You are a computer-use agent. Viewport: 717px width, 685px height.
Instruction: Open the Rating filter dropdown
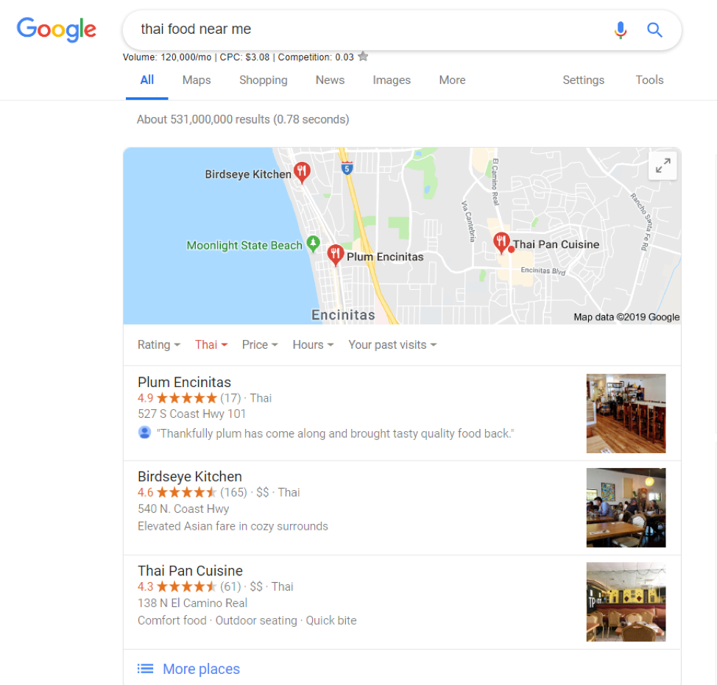pos(159,344)
